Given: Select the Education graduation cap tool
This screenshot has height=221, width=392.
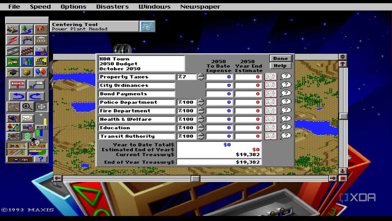Looking at the screenshot, I should [13, 72].
